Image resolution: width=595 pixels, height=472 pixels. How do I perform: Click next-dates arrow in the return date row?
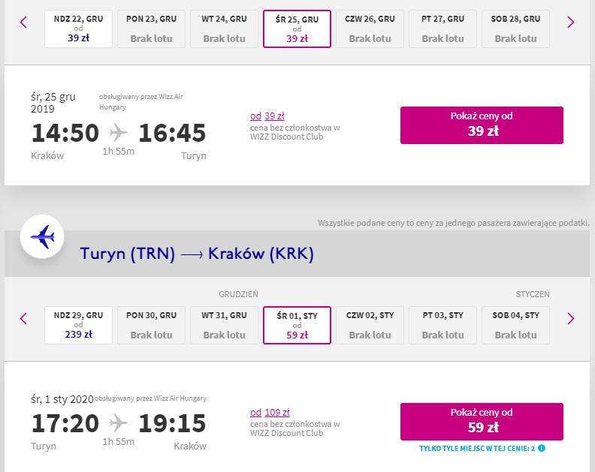(x=571, y=318)
